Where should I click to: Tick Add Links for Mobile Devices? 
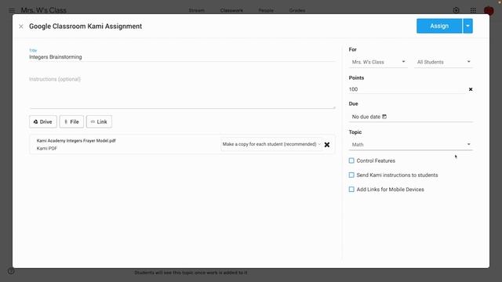click(x=351, y=190)
